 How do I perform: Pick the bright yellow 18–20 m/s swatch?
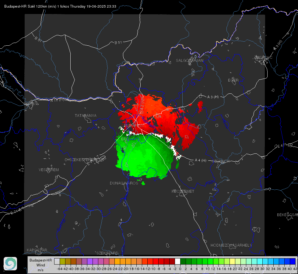233,262
